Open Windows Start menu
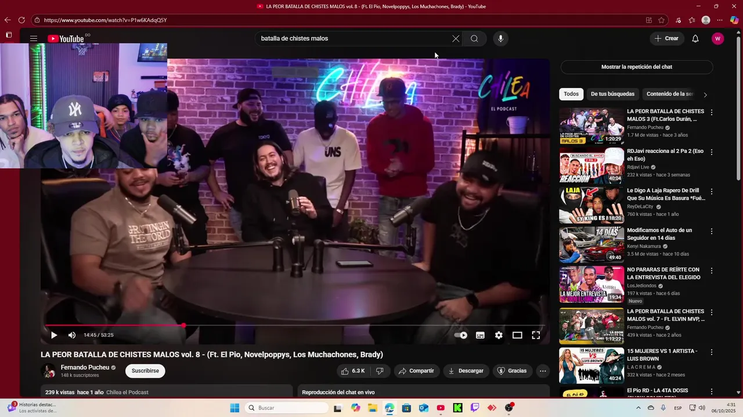Image resolution: width=743 pixels, height=417 pixels. [x=235, y=408]
